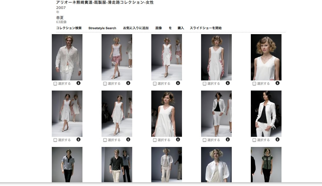Open info icon under two women in white dresses photo
The height and width of the screenshot is (186, 322).
(x=78, y=140)
